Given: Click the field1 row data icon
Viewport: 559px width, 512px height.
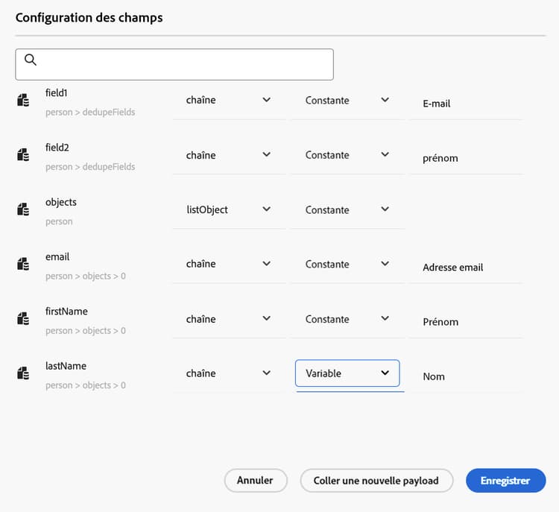Looking at the screenshot, I should pos(23,101).
